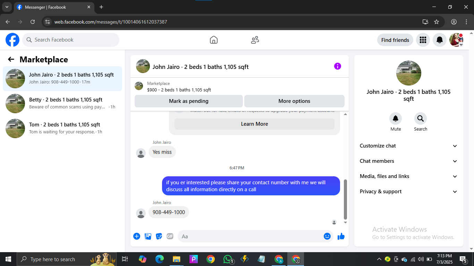Open Microsoft Edge from taskbar
The image size is (474, 266).
[x=160, y=259]
